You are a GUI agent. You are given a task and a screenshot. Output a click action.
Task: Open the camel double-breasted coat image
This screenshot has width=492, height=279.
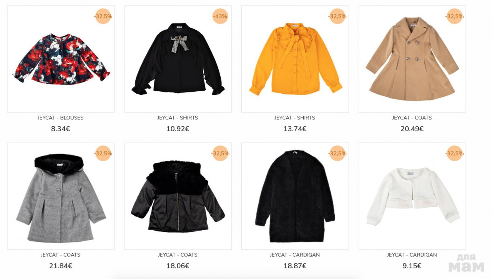pyautogui.click(x=412, y=59)
